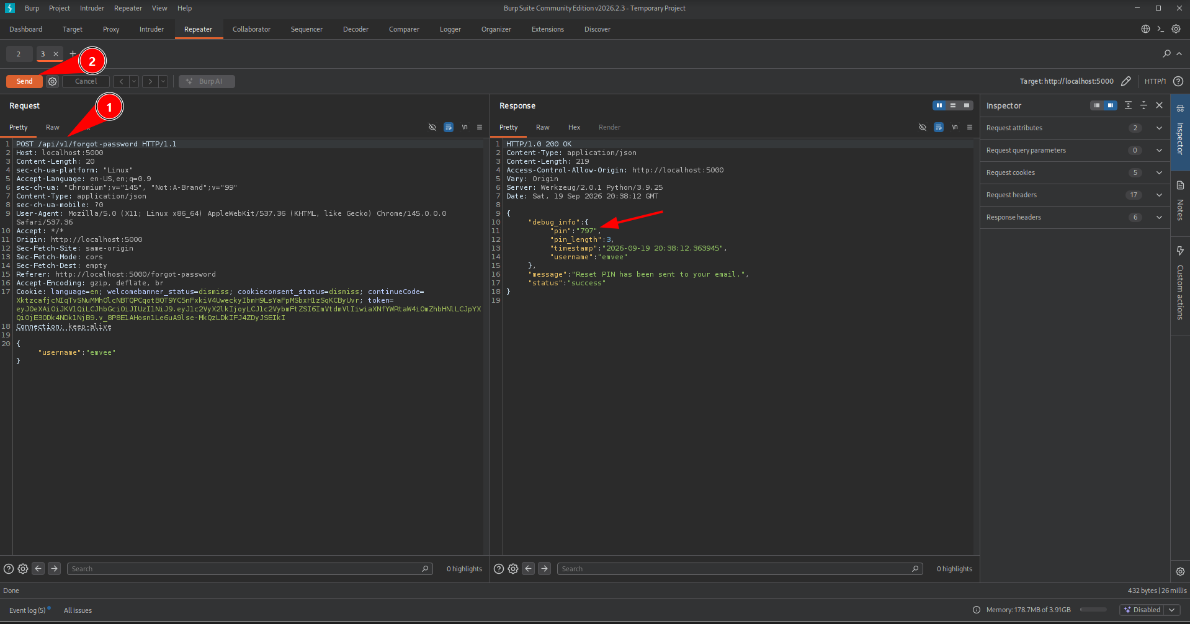Switch to the Proxy tab
Image resolution: width=1190 pixels, height=624 pixels.
coord(111,29)
